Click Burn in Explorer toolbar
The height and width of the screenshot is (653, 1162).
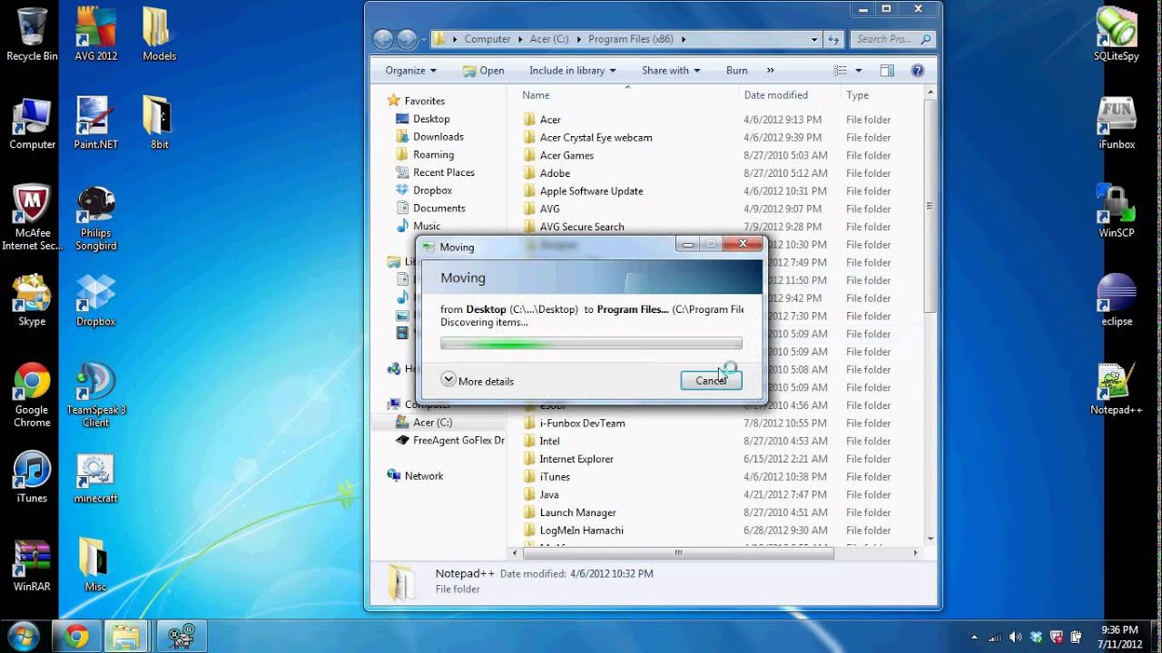pos(737,70)
